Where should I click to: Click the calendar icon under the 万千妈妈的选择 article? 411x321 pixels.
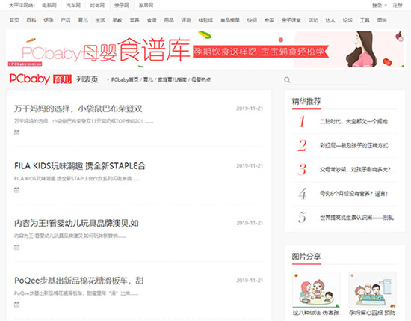click(x=16, y=132)
